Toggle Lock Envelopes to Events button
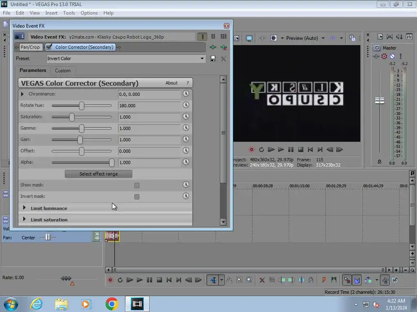 click(x=385, y=280)
